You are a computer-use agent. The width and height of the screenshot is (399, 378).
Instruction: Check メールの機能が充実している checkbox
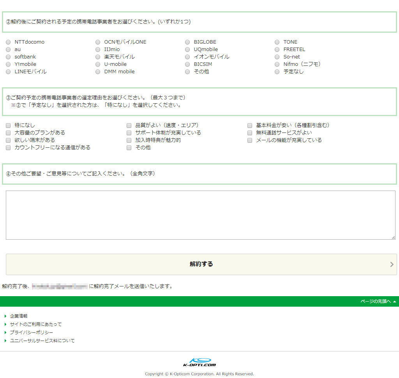(250, 140)
